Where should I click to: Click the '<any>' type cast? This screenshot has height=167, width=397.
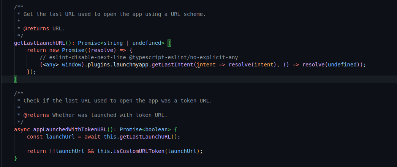click(51, 65)
